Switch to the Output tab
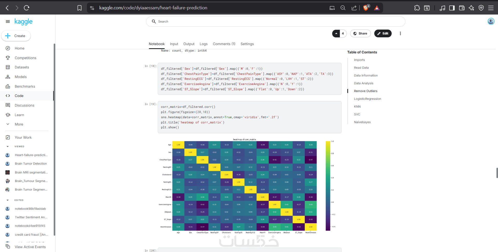The height and width of the screenshot is (252, 498). coord(189,44)
